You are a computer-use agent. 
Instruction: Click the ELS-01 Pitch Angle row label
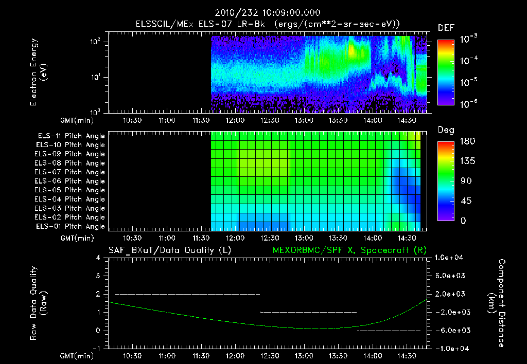(x=71, y=226)
